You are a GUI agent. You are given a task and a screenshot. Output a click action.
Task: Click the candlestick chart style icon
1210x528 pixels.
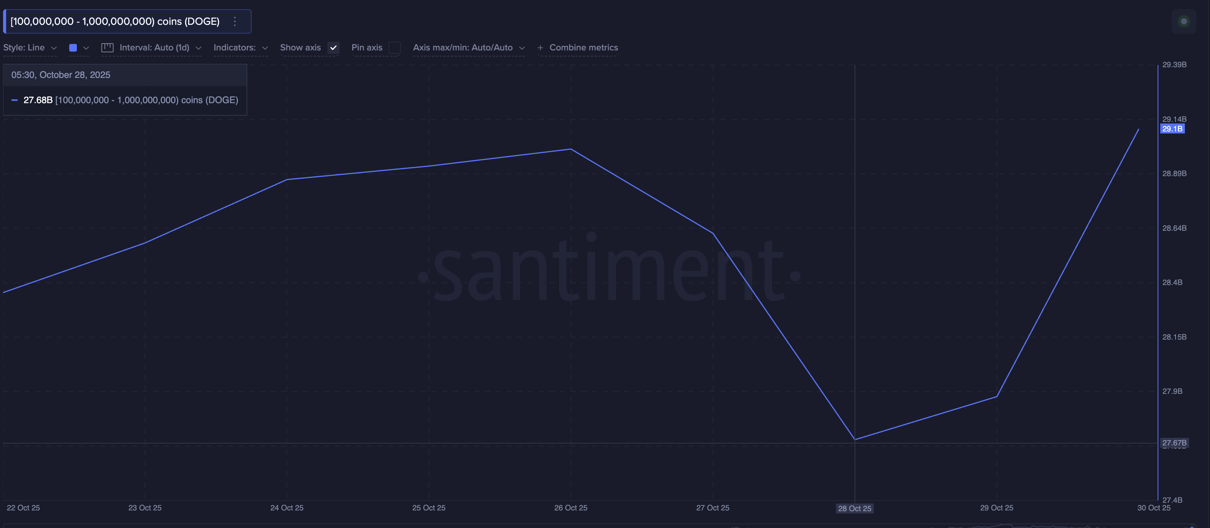point(107,47)
